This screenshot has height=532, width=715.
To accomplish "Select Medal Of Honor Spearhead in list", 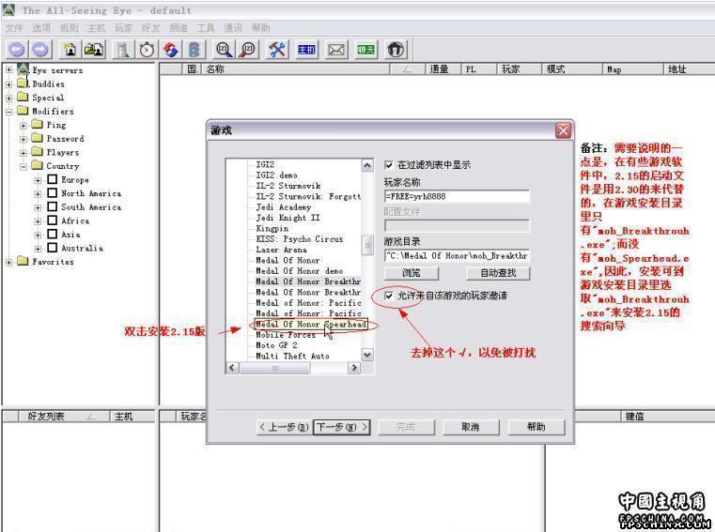I will [x=311, y=325].
